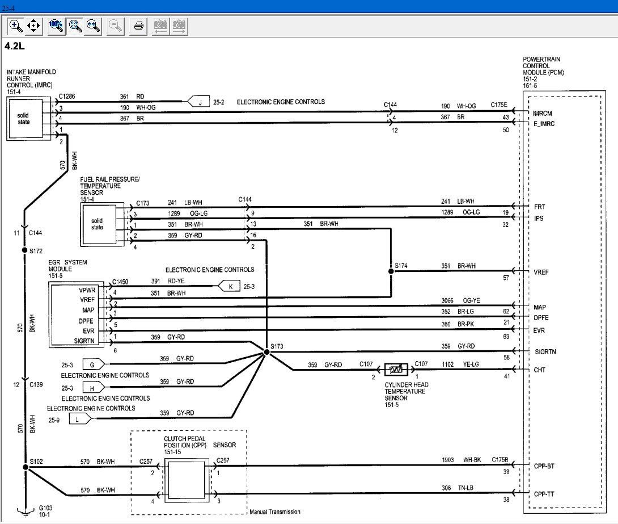Click the G103 ground symbol
The width and height of the screenshot is (618, 524).
click(24, 512)
